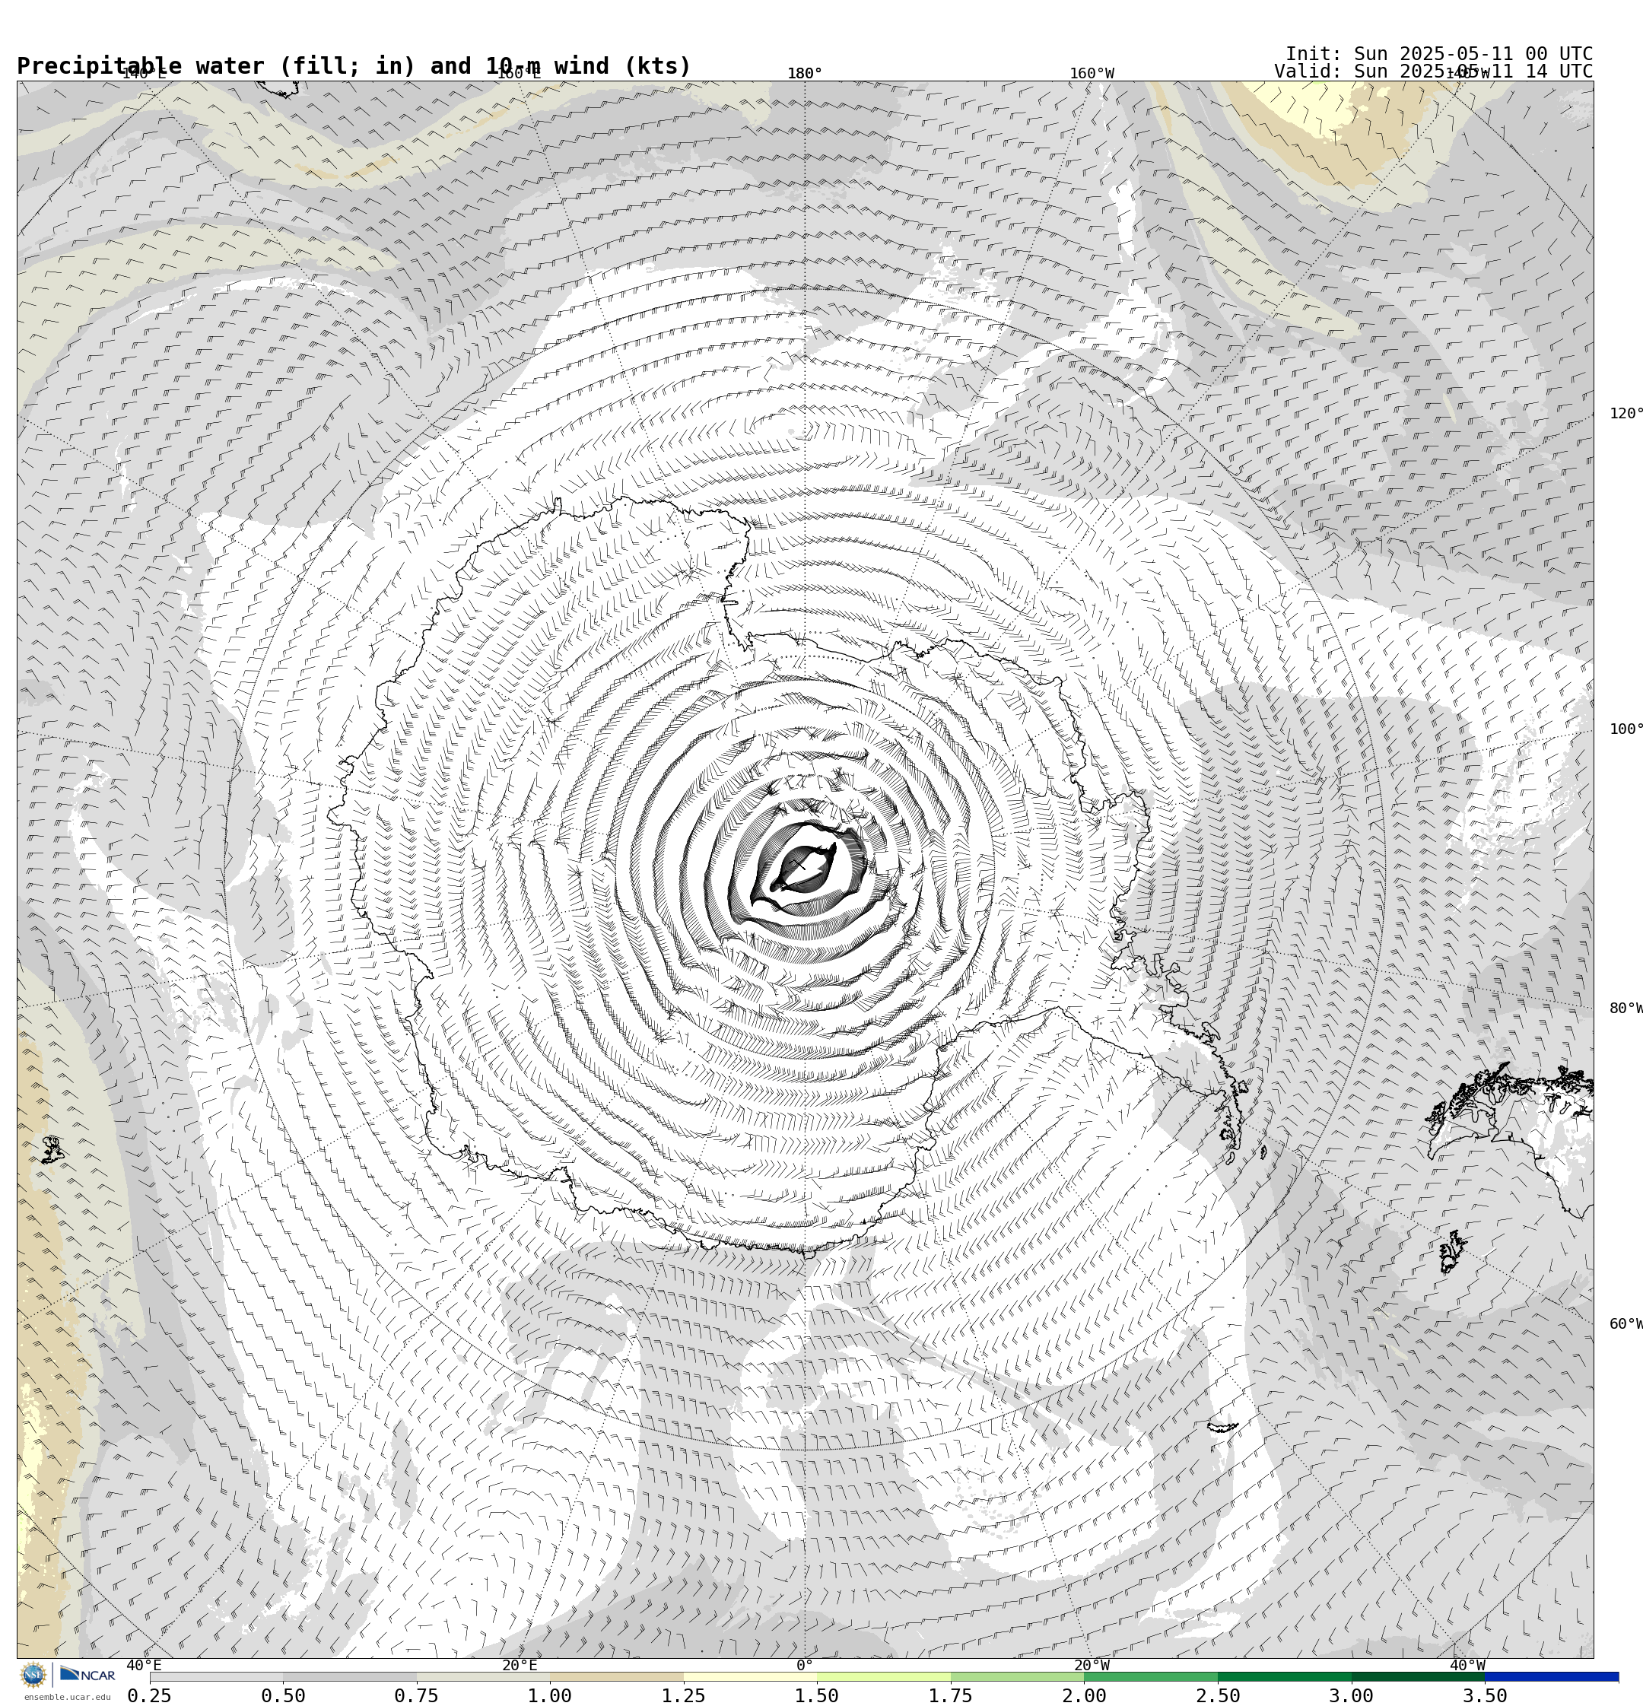Click the colorbar value '0.75'
1643x1706 pixels.
[x=417, y=1695]
